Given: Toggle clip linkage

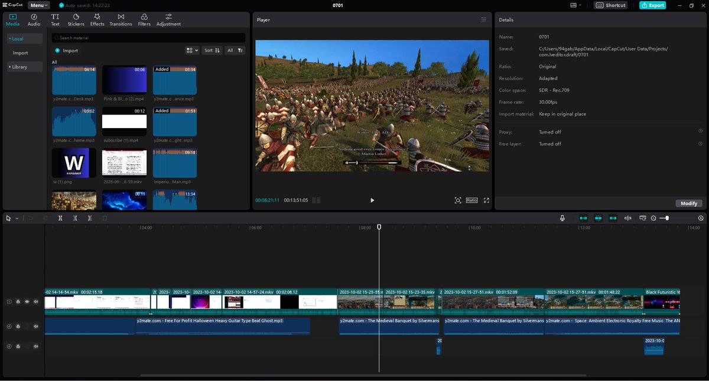Looking at the screenshot, I should click(x=613, y=218).
